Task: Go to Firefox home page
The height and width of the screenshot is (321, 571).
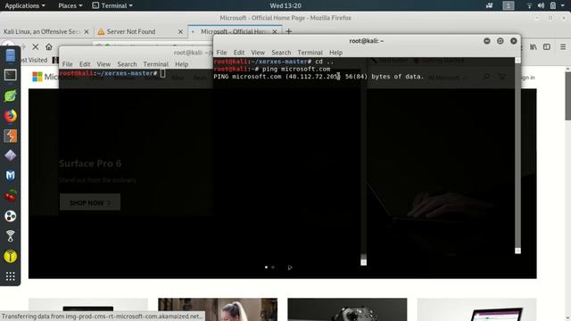Action: [x=49, y=47]
